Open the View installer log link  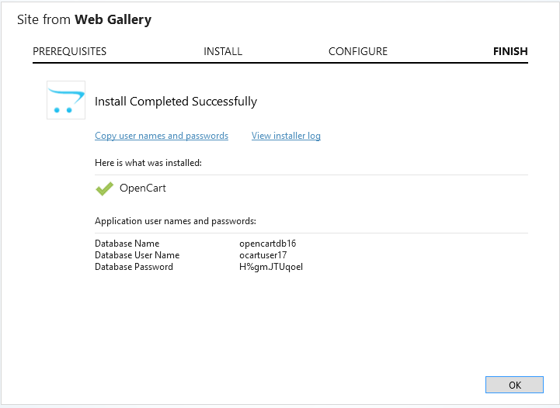point(286,136)
